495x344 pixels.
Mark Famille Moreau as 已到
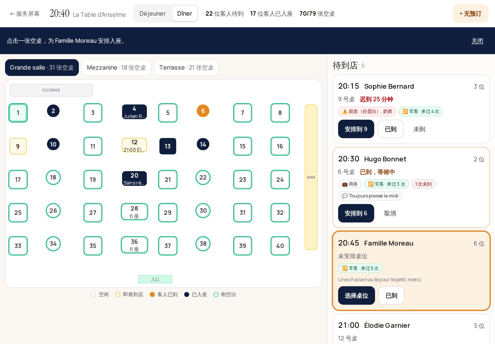point(391,295)
